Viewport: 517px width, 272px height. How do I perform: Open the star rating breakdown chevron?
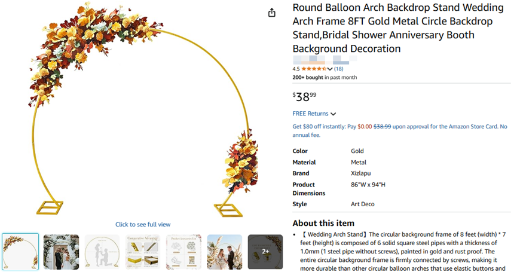(x=330, y=69)
